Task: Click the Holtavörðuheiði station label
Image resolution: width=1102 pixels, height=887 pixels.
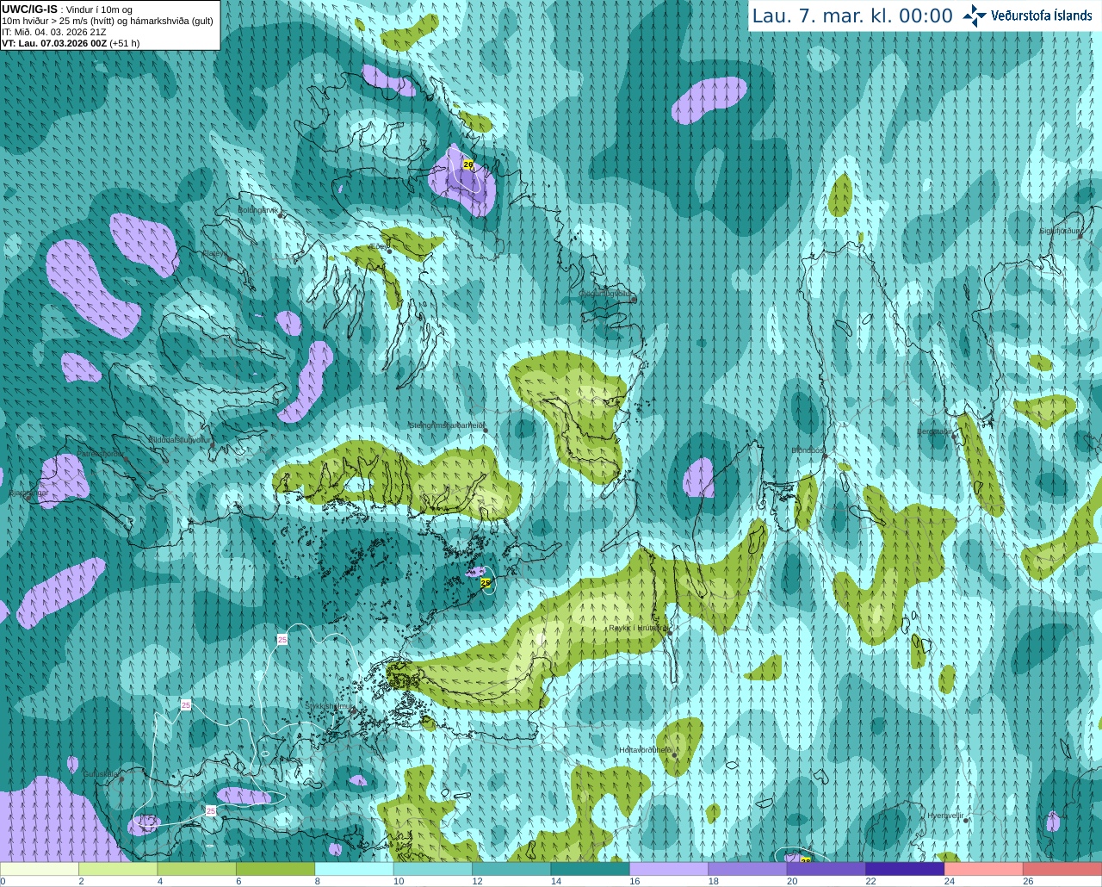Action: pos(646,750)
